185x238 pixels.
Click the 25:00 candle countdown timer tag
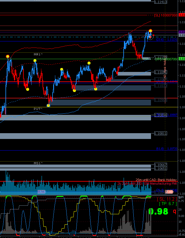pyautogui.click(x=169, y=192)
